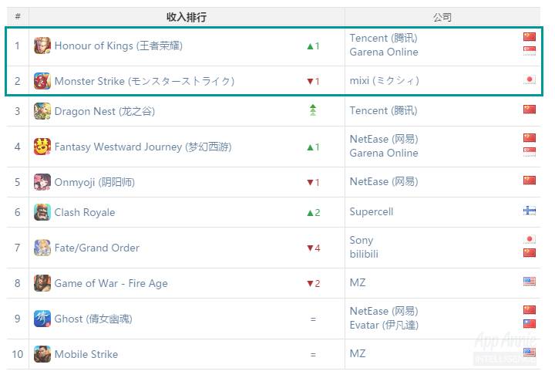Click the Mobile Strike game icon
555x378 pixels.
(x=42, y=354)
